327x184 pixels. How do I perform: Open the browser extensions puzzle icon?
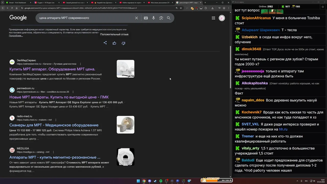pos(206,8)
